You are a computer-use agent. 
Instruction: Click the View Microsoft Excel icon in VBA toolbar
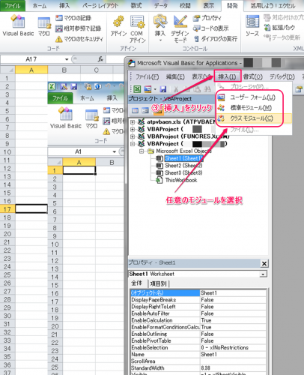pyautogui.click(x=137, y=88)
